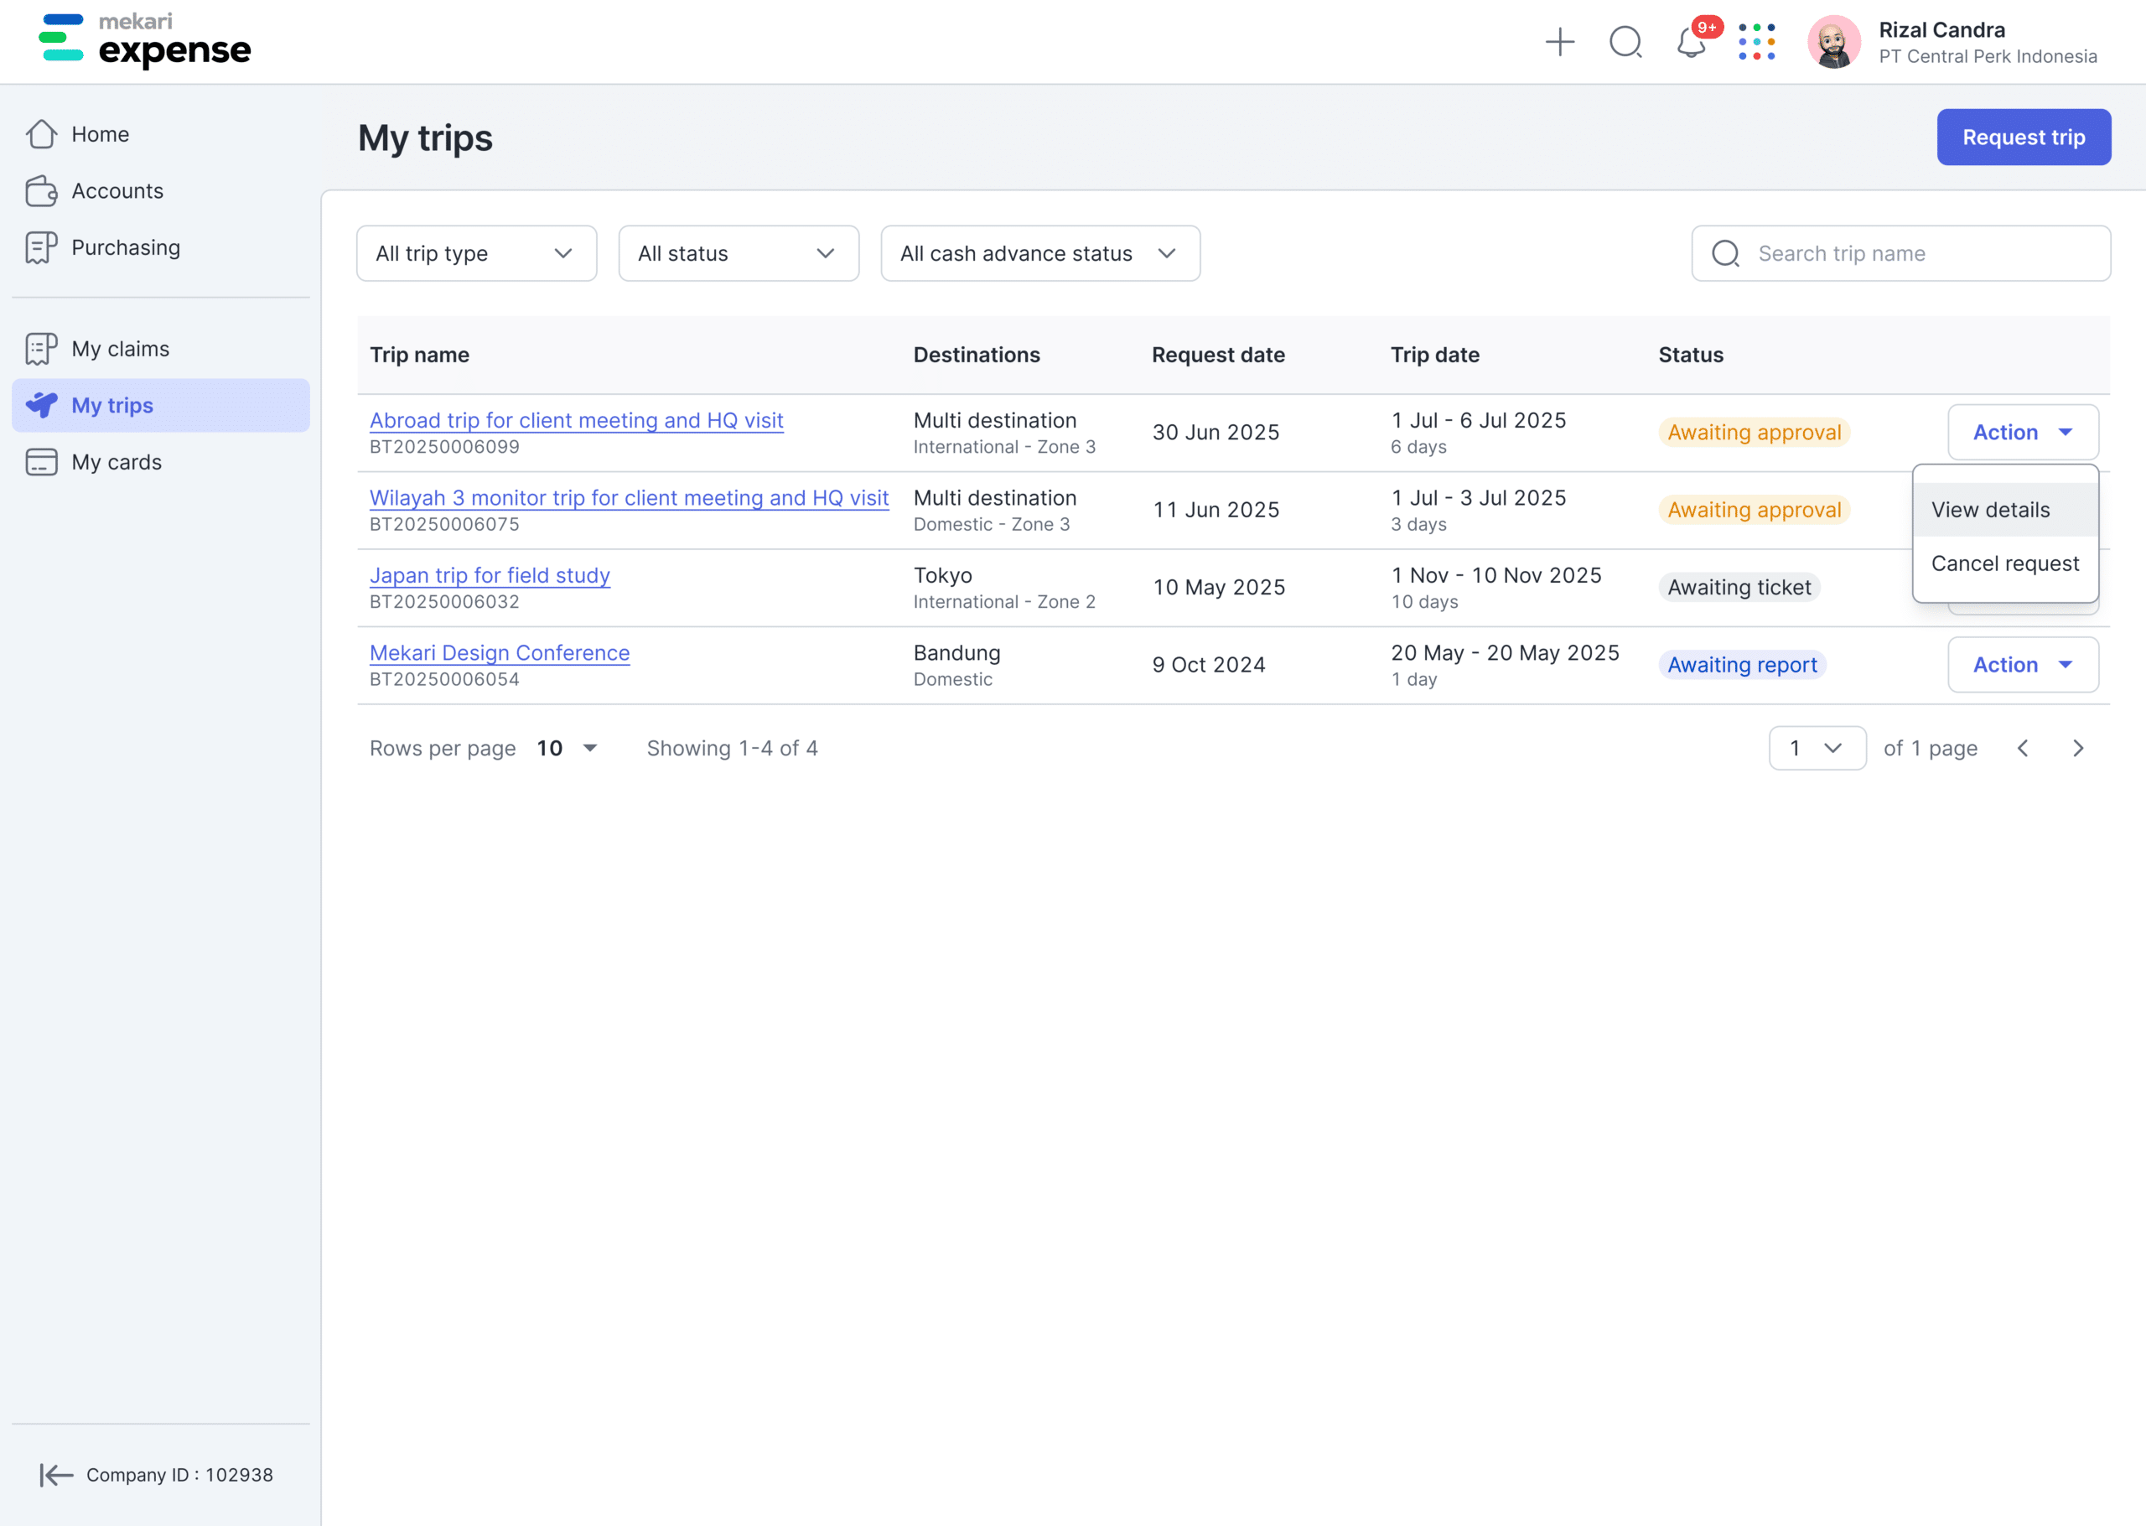This screenshot has height=1526, width=2146.
Task: Click the plus icon in the header
Action: [x=1559, y=42]
